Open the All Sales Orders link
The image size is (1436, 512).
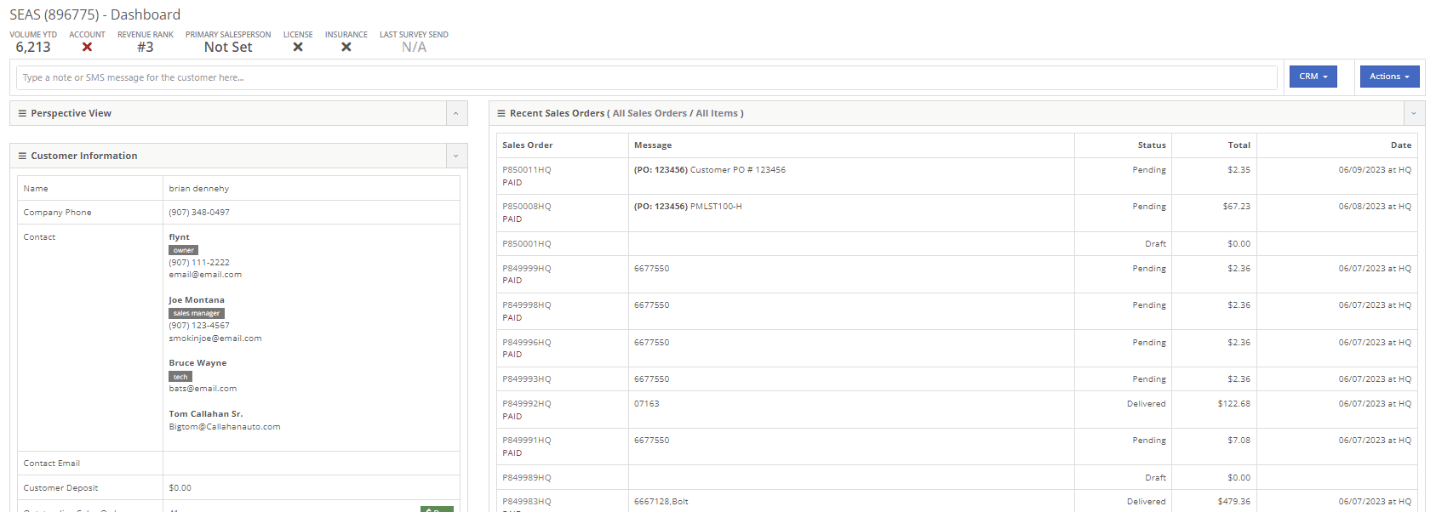(x=649, y=113)
